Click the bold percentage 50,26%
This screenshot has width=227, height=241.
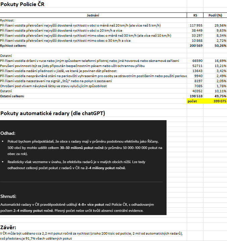(x=215, y=46)
